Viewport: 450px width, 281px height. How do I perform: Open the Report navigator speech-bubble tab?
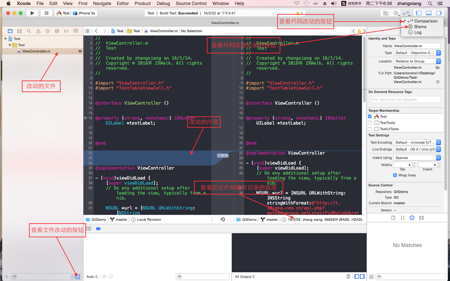[x=76, y=31]
